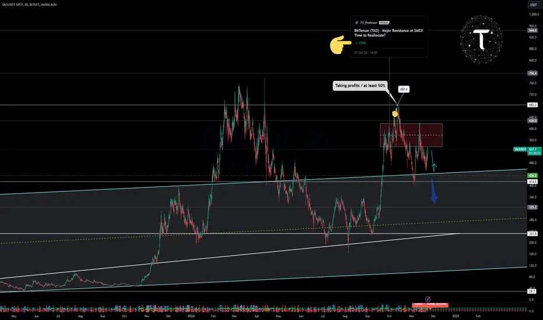The height and width of the screenshot is (320, 543).
Task: Open the FX_Professor author profile link
Action: [368, 23]
